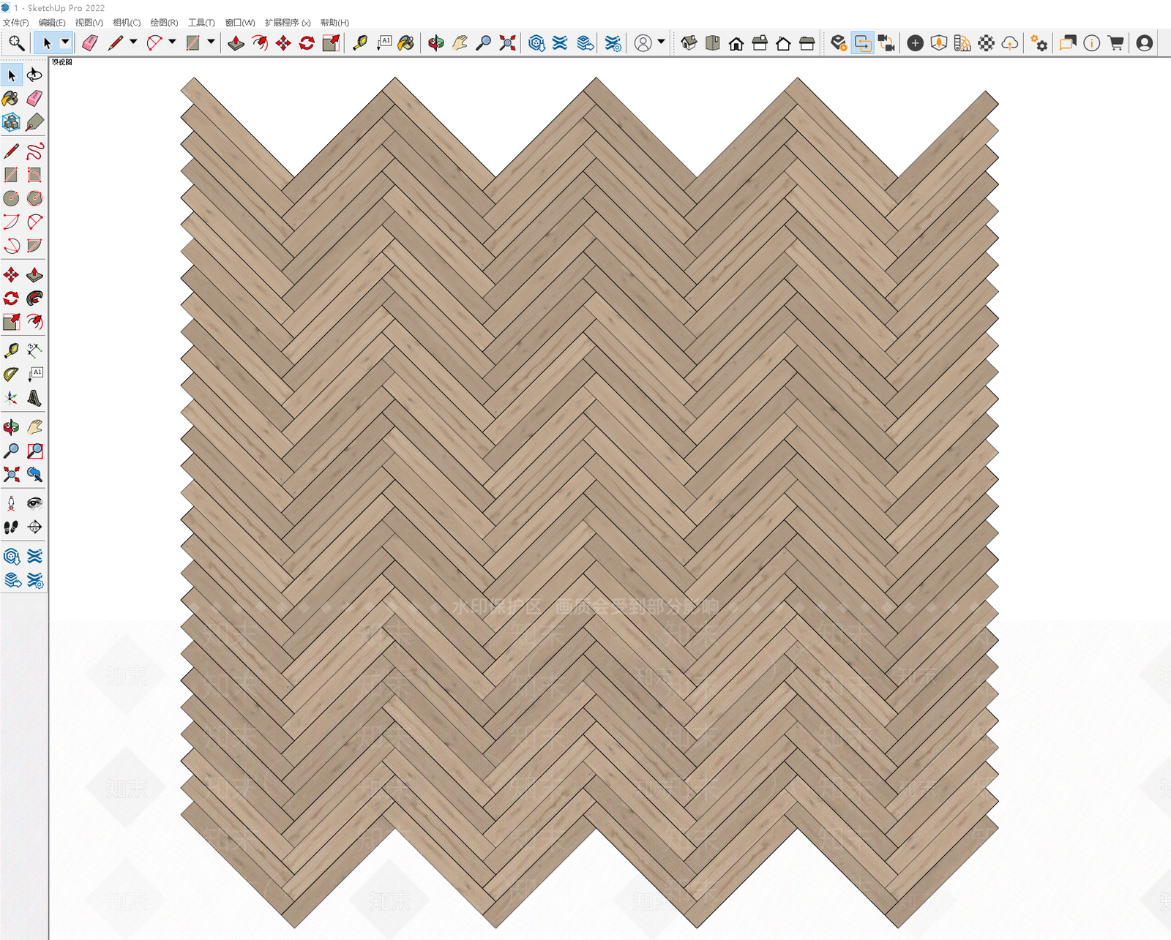Select the Position Camera tool
Screen dimensions: 1171x940
pos(11,503)
